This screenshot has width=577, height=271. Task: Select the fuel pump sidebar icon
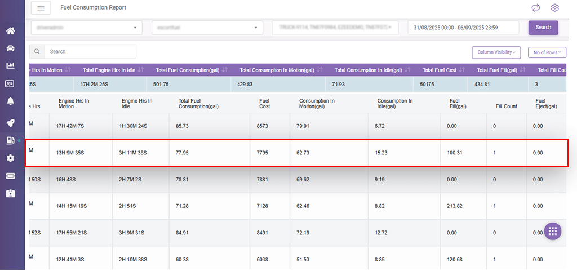point(10,140)
